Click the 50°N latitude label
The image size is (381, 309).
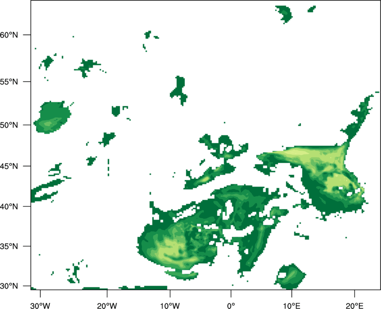9,125
